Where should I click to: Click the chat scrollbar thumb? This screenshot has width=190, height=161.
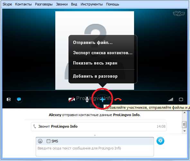click(184, 124)
